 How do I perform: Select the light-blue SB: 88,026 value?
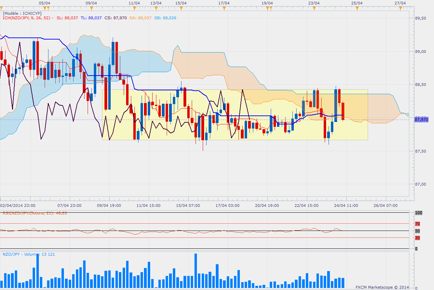click(x=165, y=18)
